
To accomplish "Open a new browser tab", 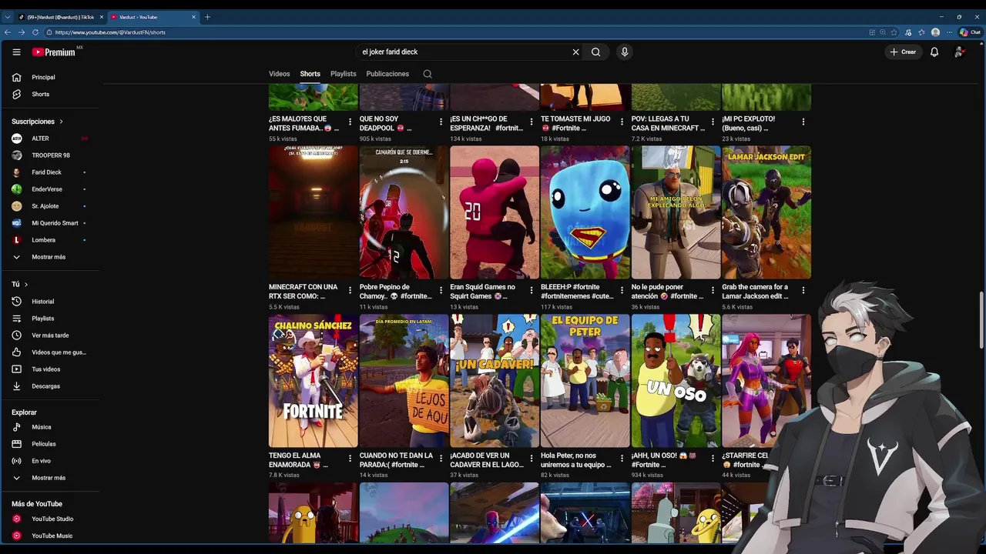I will point(207,17).
